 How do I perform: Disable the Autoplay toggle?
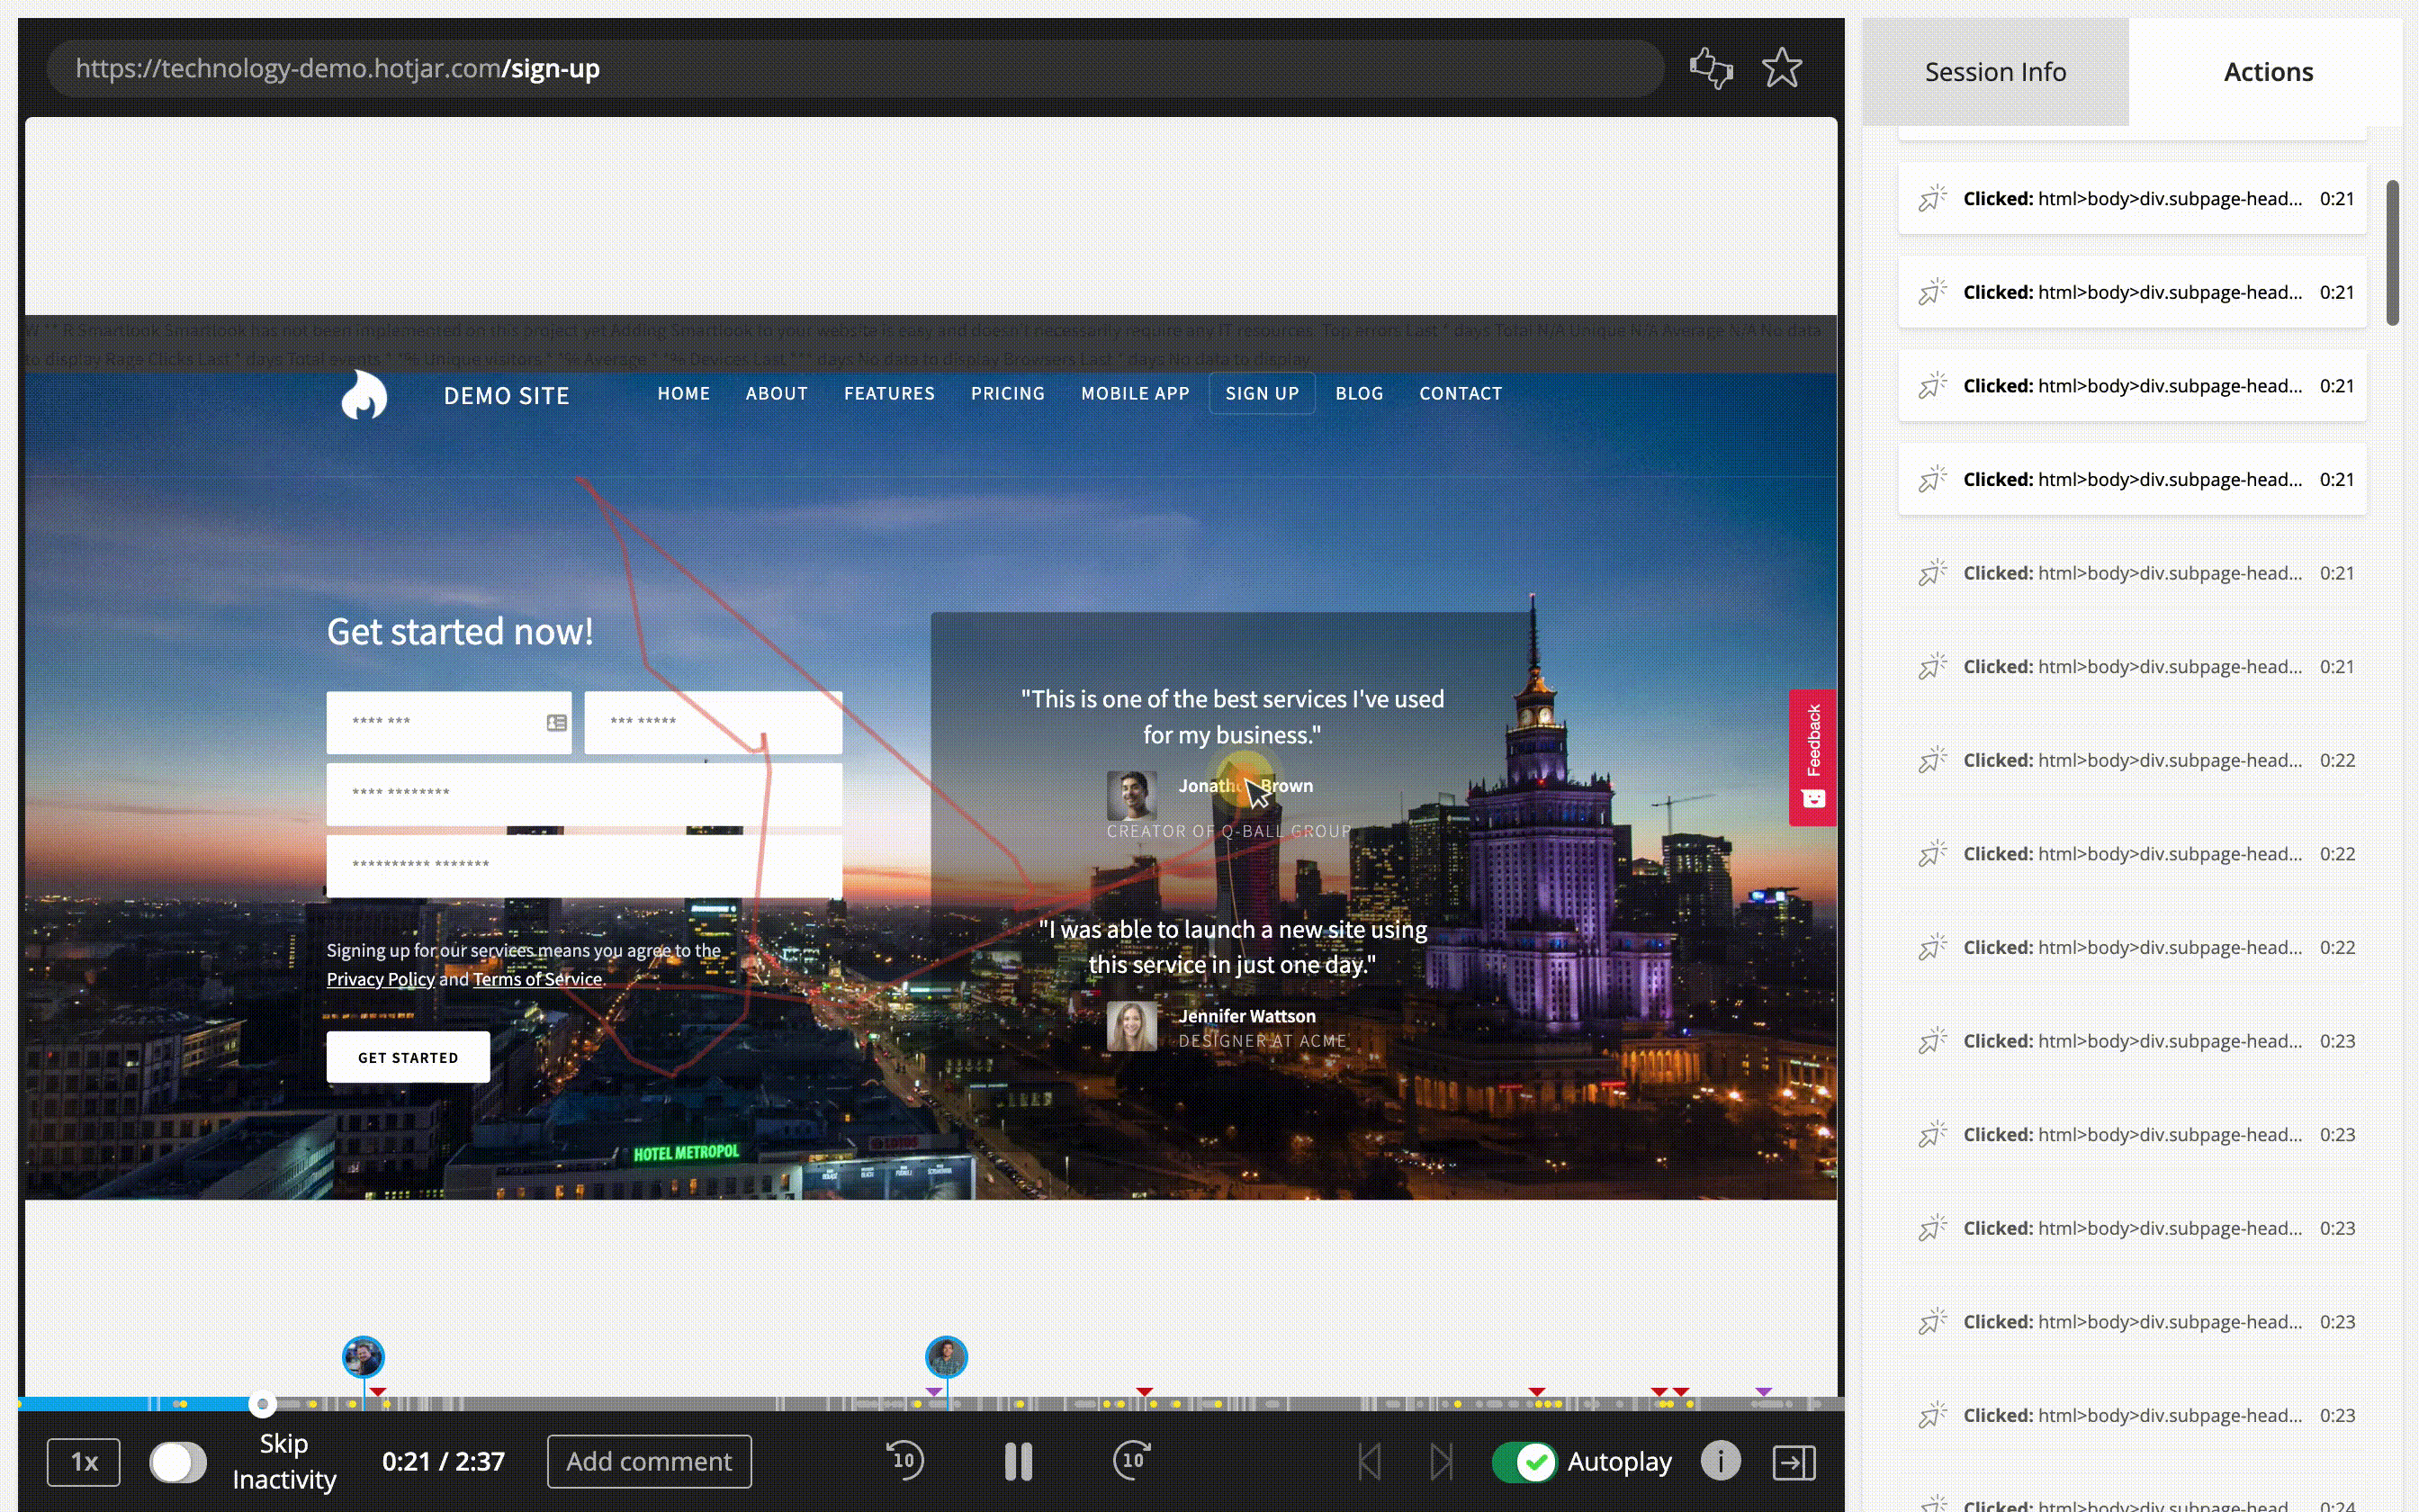[1524, 1462]
